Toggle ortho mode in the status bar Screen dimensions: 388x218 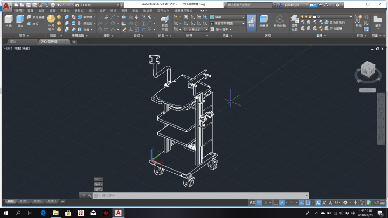pyautogui.click(x=275, y=202)
